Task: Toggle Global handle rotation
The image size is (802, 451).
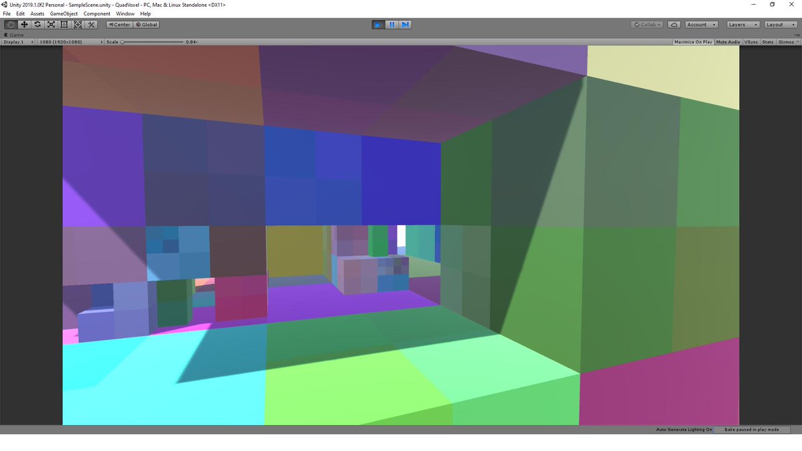Action: (146, 25)
